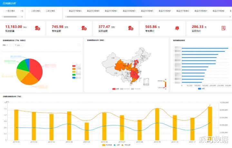
Task: Click the shopping bag icon beside 565.86 元
Action: tap(177, 28)
